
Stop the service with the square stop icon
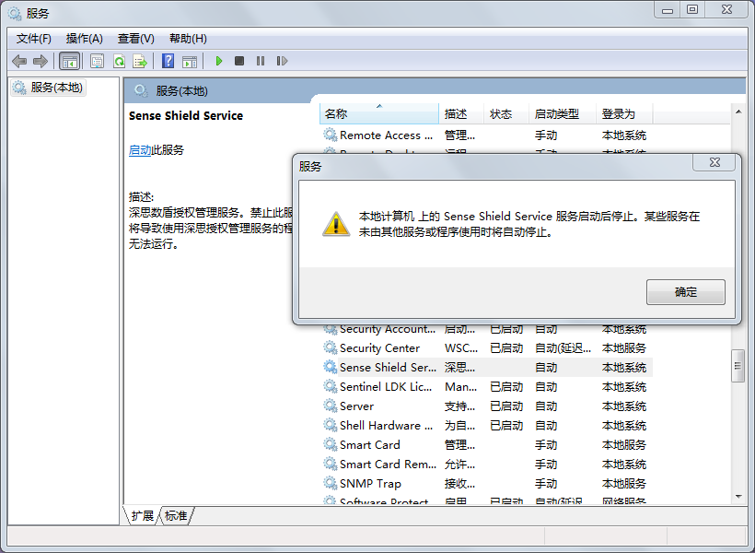(239, 61)
